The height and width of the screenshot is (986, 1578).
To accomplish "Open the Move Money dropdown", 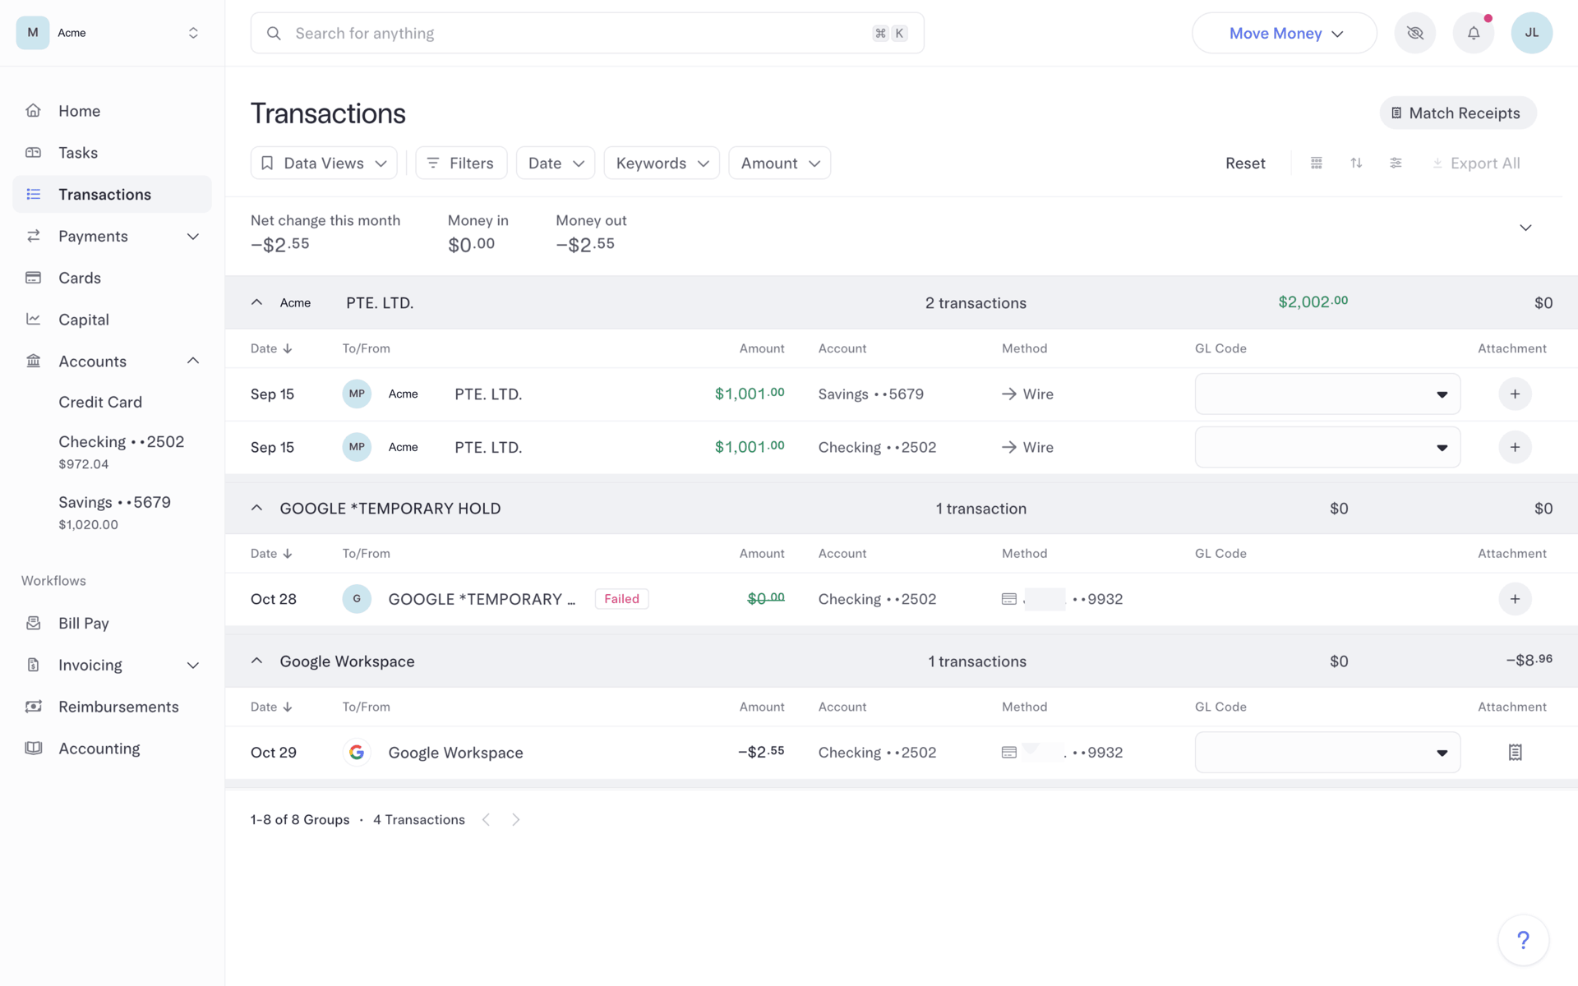I will (x=1284, y=33).
